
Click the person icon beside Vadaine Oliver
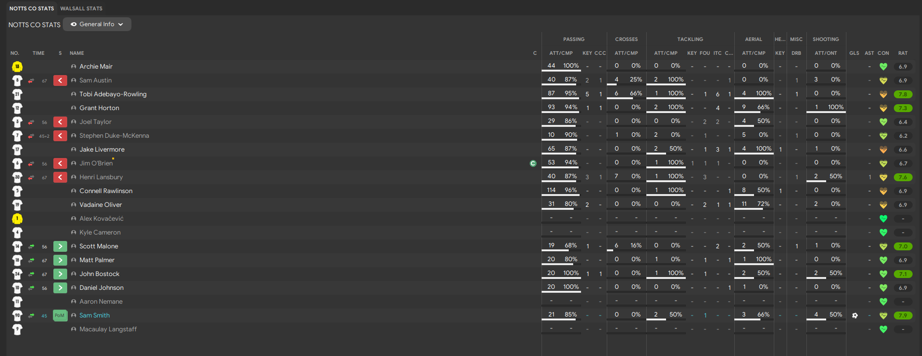tap(74, 205)
